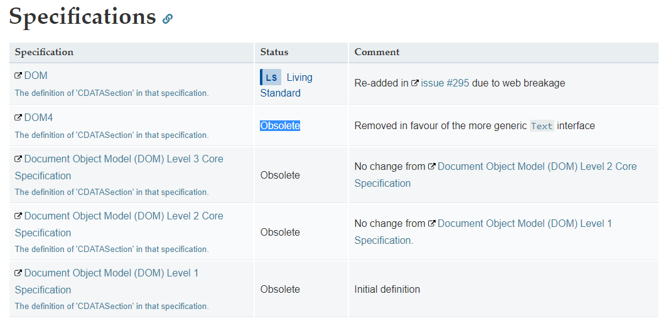This screenshot has width=668, height=336.
Task: Click external icon before Level 1 in Comment column
Action: coord(432,224)
